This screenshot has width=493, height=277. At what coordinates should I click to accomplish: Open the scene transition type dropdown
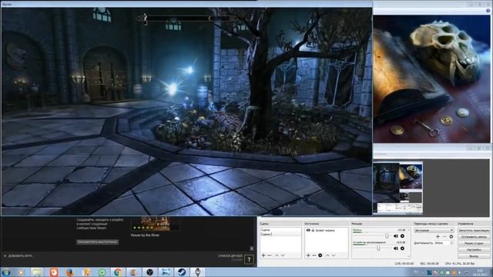click(434, 230)
